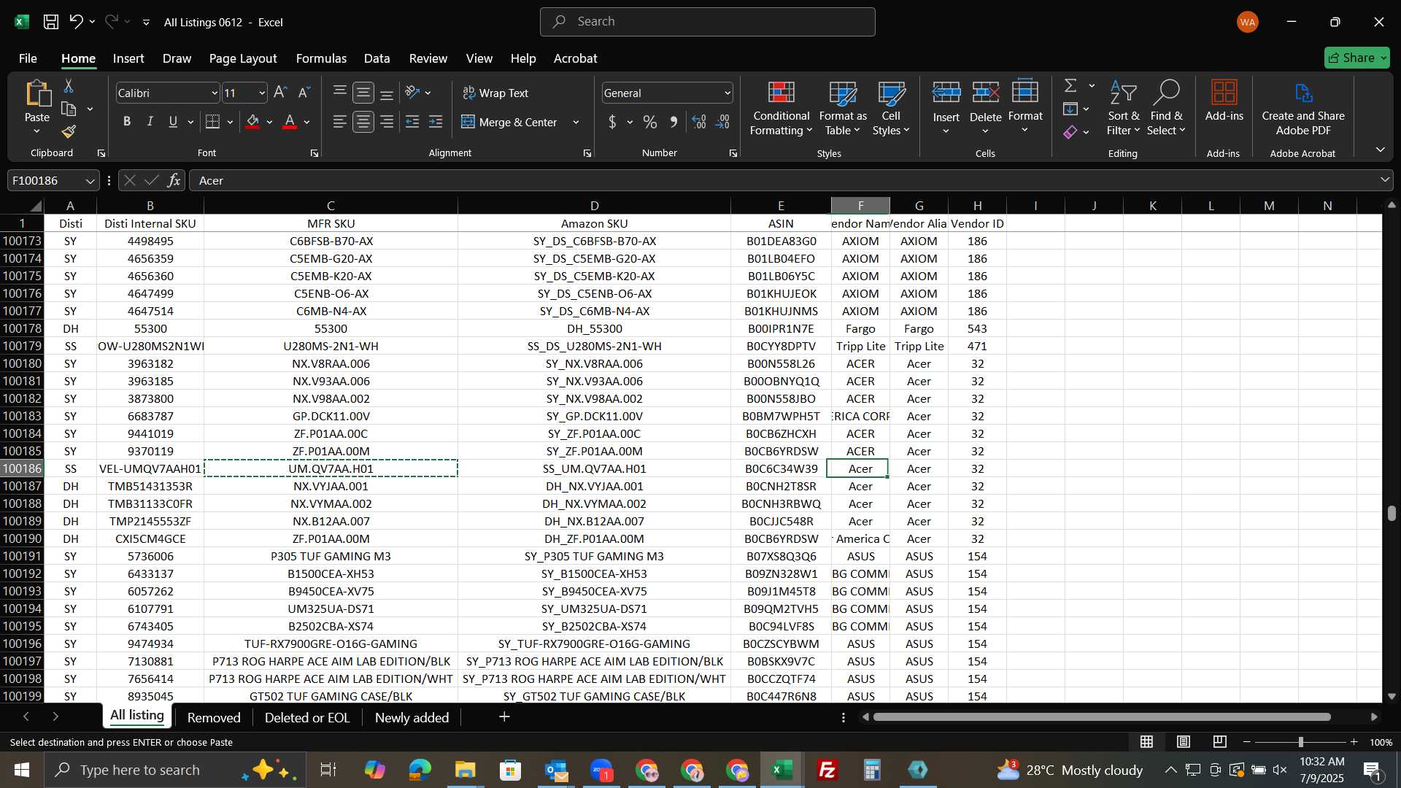Click the Delete cells button

pyautogui.click(x=985, y=108)
